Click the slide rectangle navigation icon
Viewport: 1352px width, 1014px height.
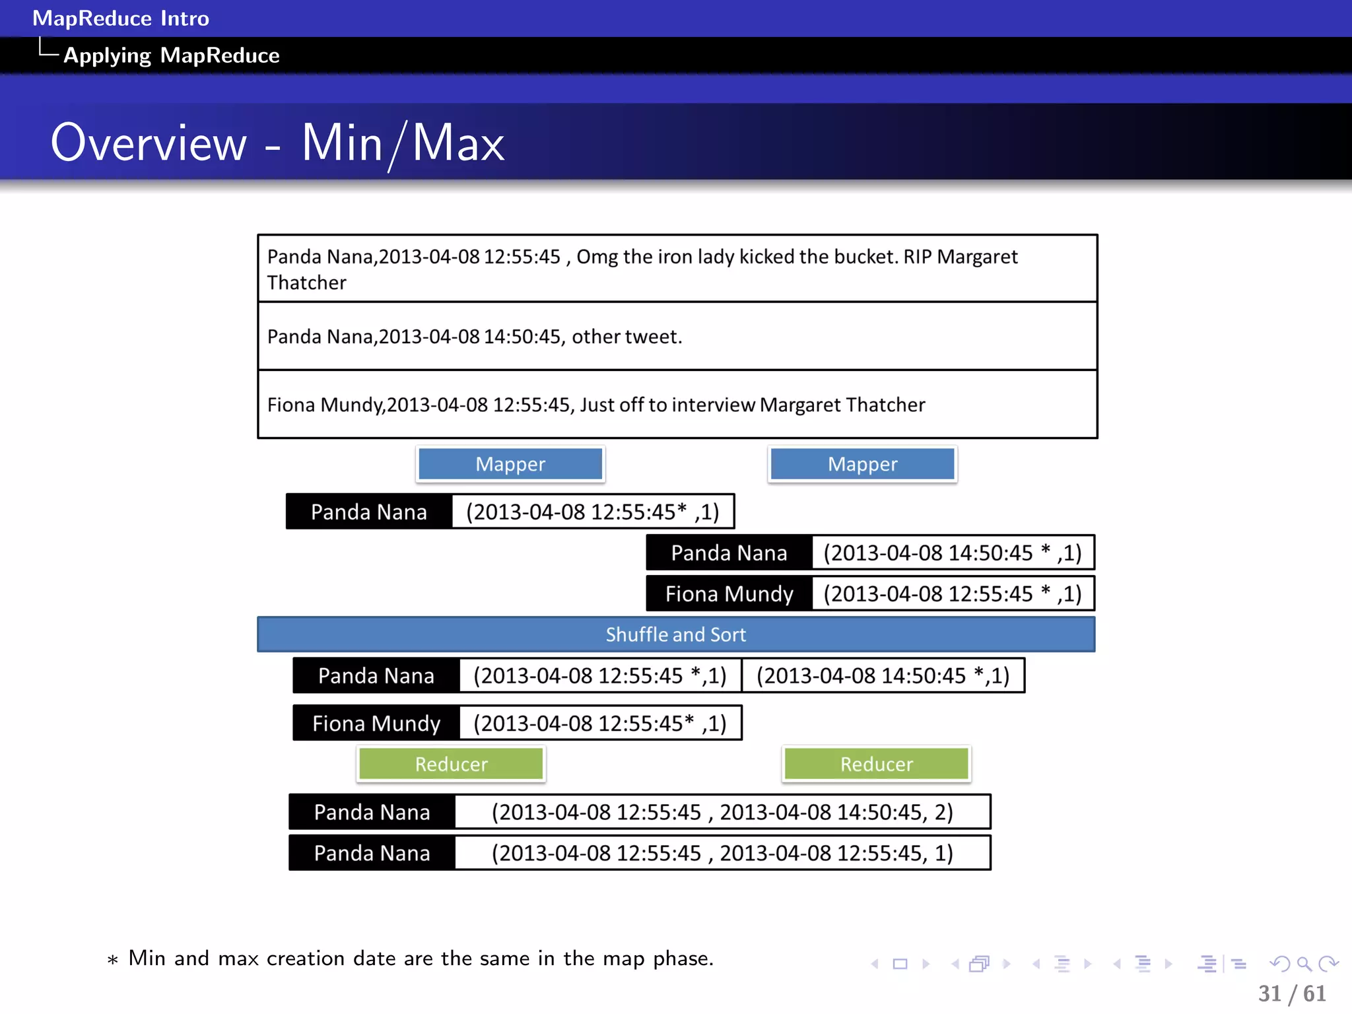point(900,964)
